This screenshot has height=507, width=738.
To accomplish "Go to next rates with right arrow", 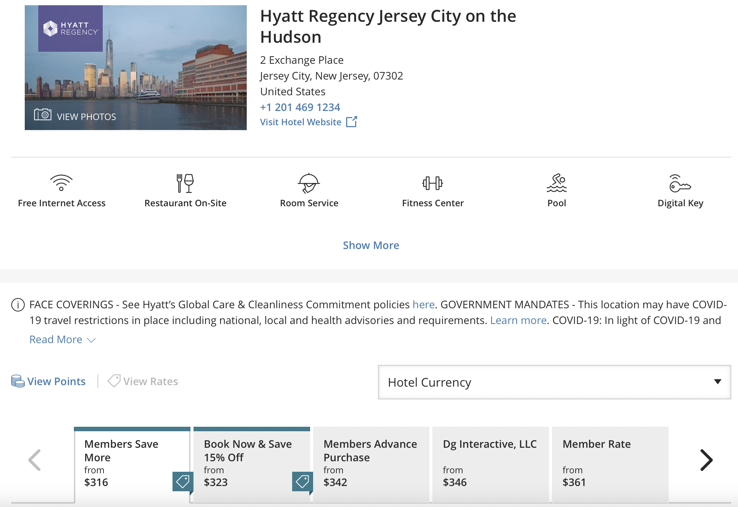I will [x=706, y=460].
